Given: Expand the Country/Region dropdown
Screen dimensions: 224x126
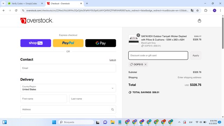Looking at the screenshot, I should click(68, 88).
